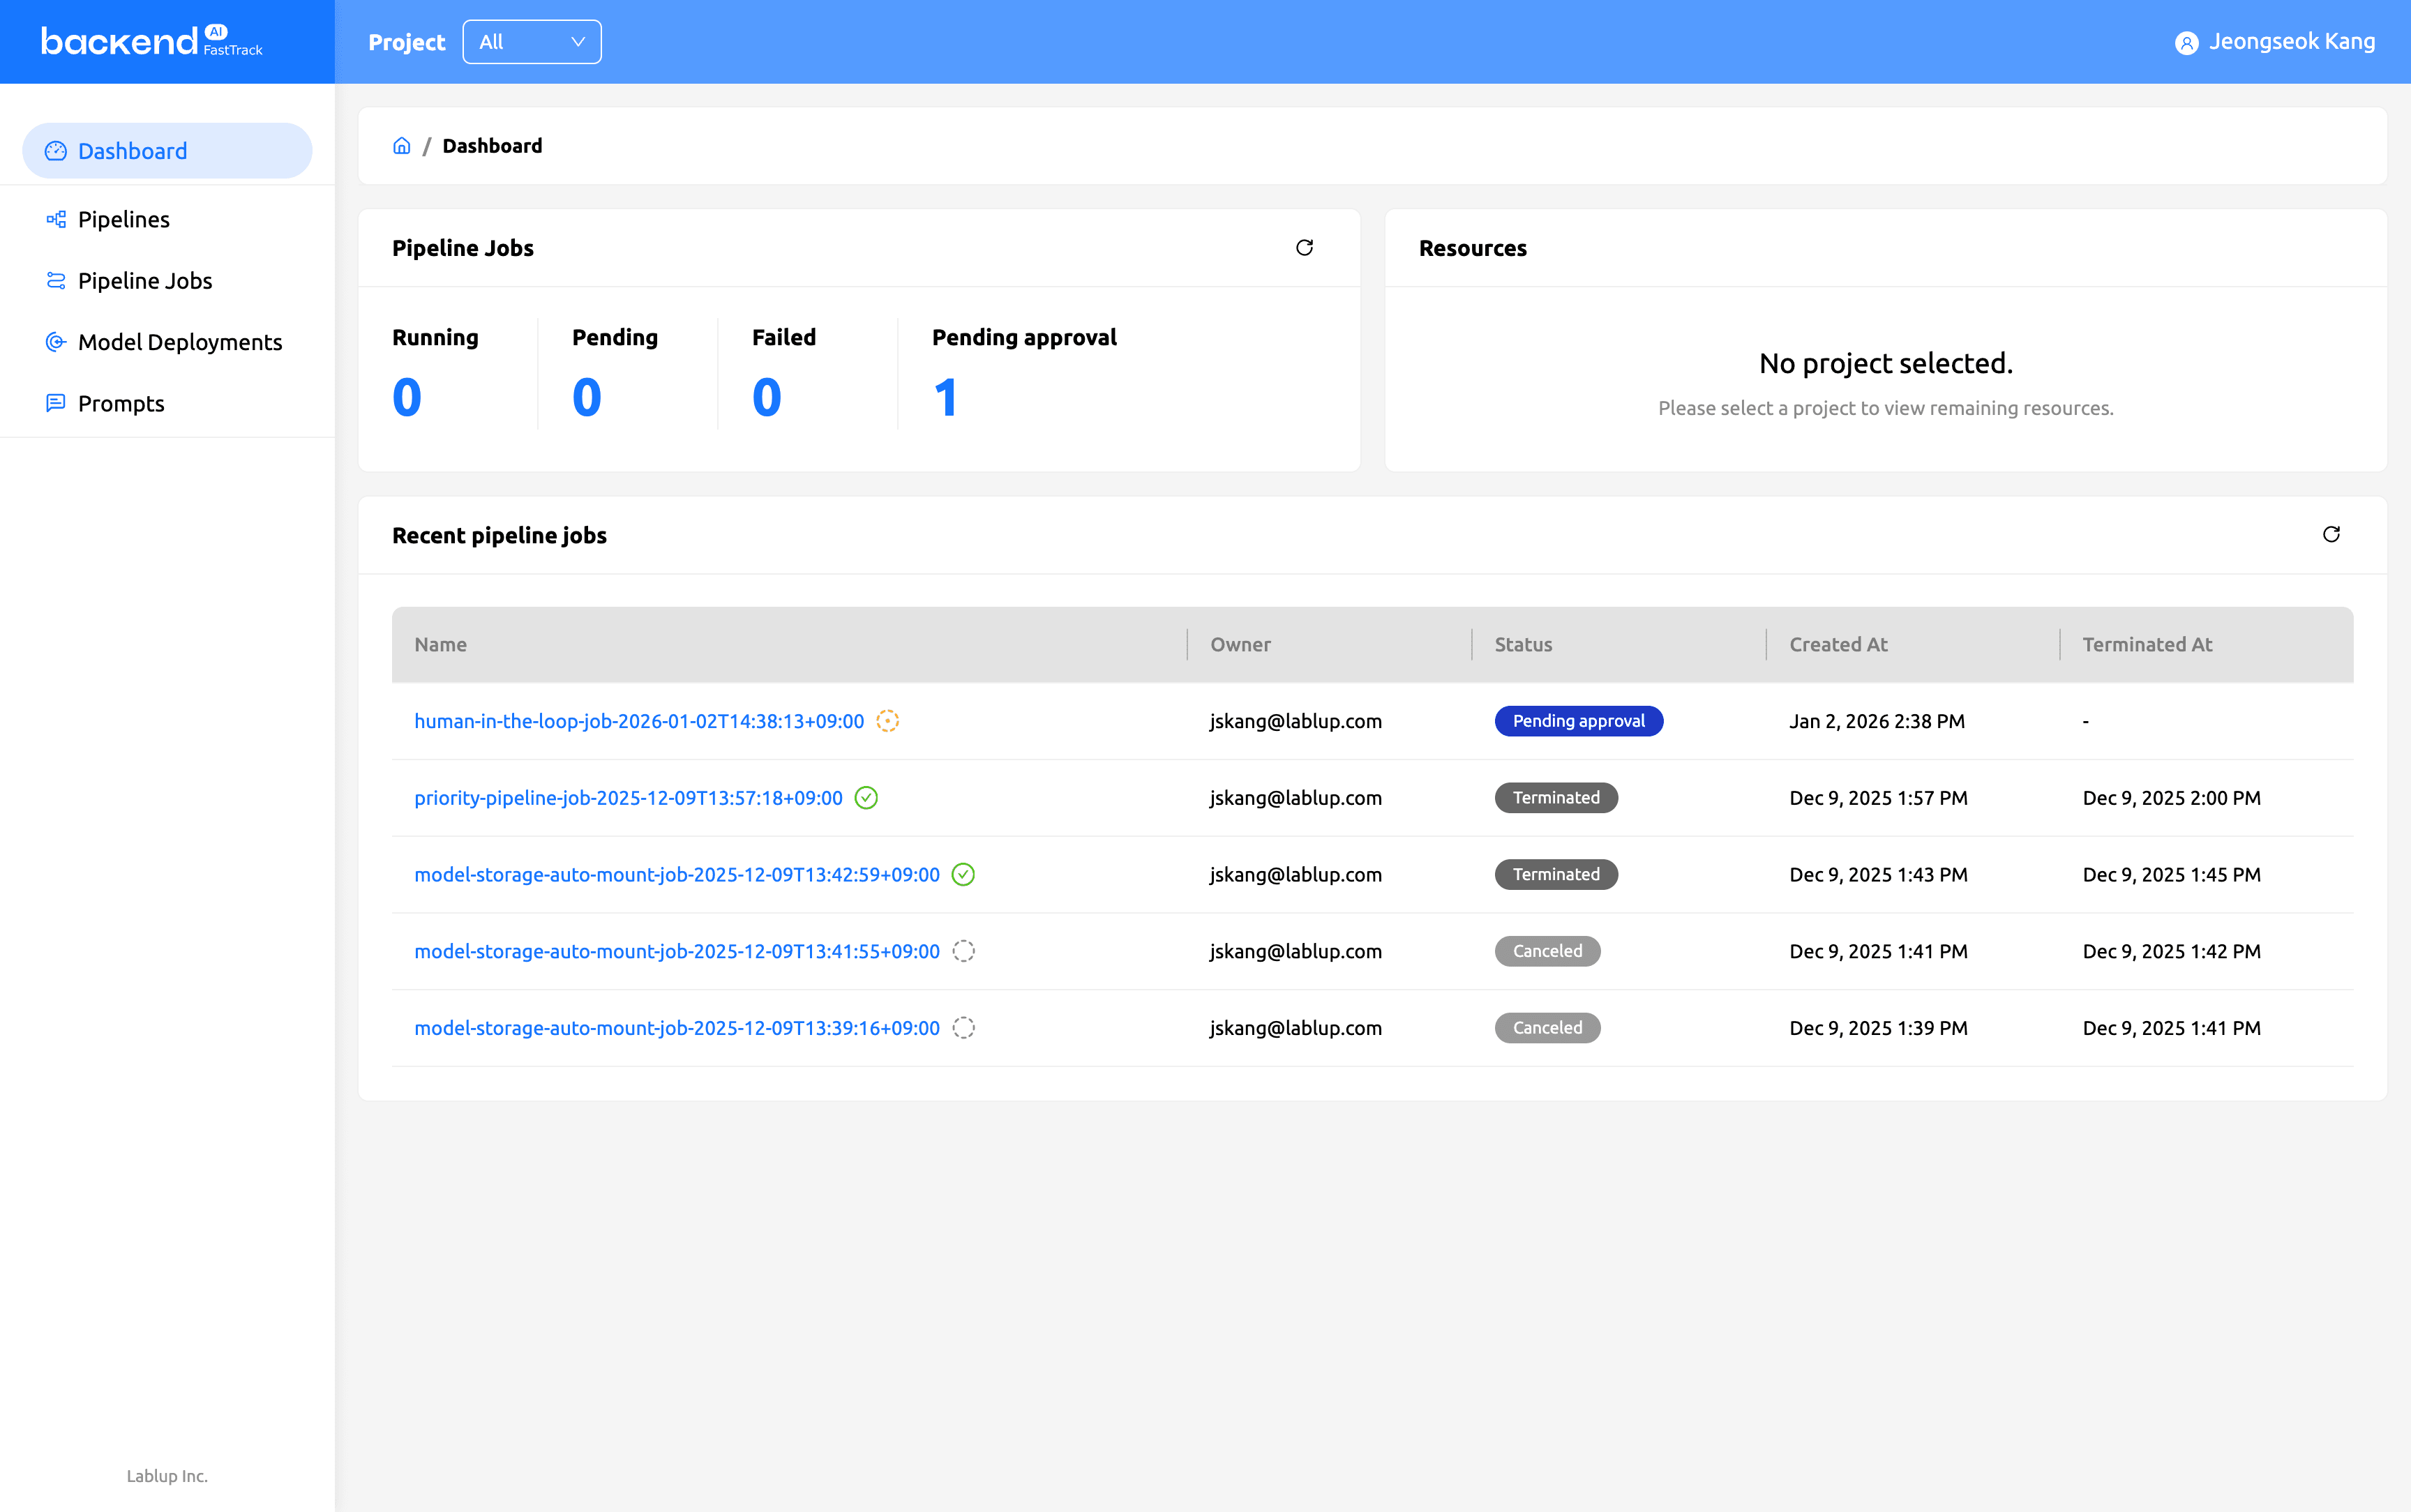The height and width of the screenshot is (1512, 2411).
Task: Refresh the Pipeline Jobs counters
Action: point(1305,247)
